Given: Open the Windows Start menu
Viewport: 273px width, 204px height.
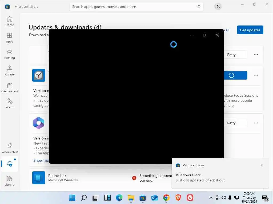Looking at the screenshot, I should pos(72,198).
